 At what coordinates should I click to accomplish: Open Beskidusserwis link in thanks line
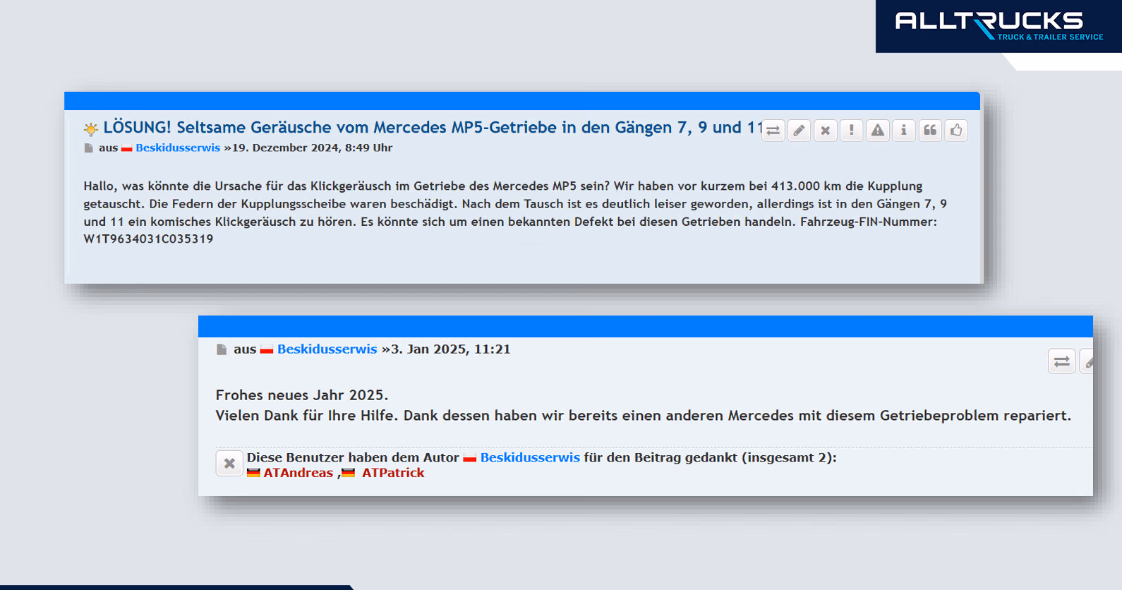(530, 457)
